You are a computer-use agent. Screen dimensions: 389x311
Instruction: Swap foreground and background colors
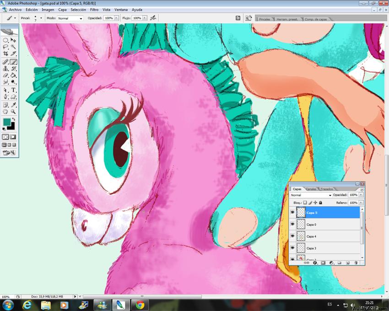tap(13, 119)
